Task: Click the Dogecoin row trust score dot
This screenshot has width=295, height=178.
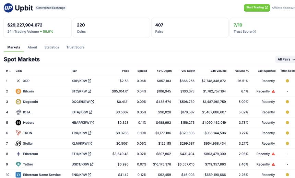Action: (287, 102)
